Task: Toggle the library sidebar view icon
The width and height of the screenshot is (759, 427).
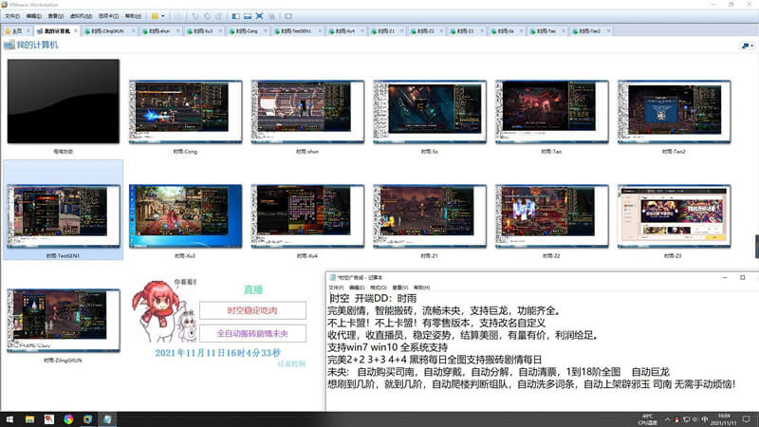Action: [x=235, y=16]
